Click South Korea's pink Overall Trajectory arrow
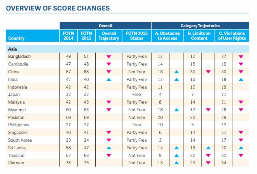257x174 pixels. (108, 140)
